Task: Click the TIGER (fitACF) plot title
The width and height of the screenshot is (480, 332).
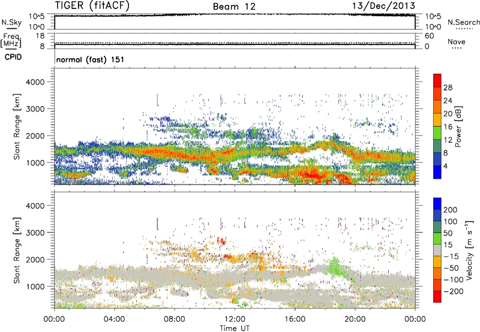Action: 92,6
